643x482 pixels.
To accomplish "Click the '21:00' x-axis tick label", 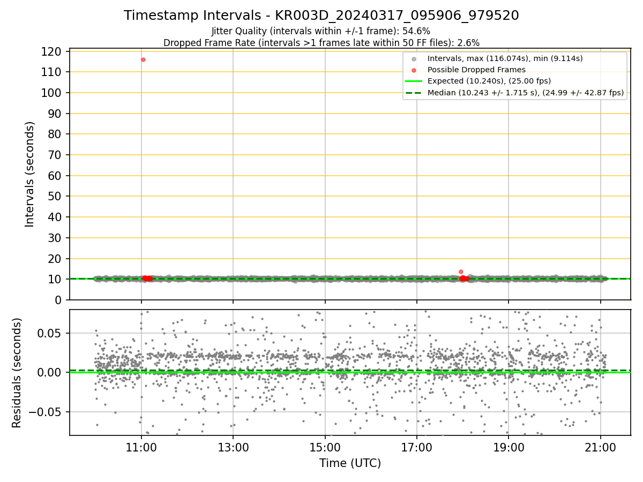I will [x=600, y=448].
